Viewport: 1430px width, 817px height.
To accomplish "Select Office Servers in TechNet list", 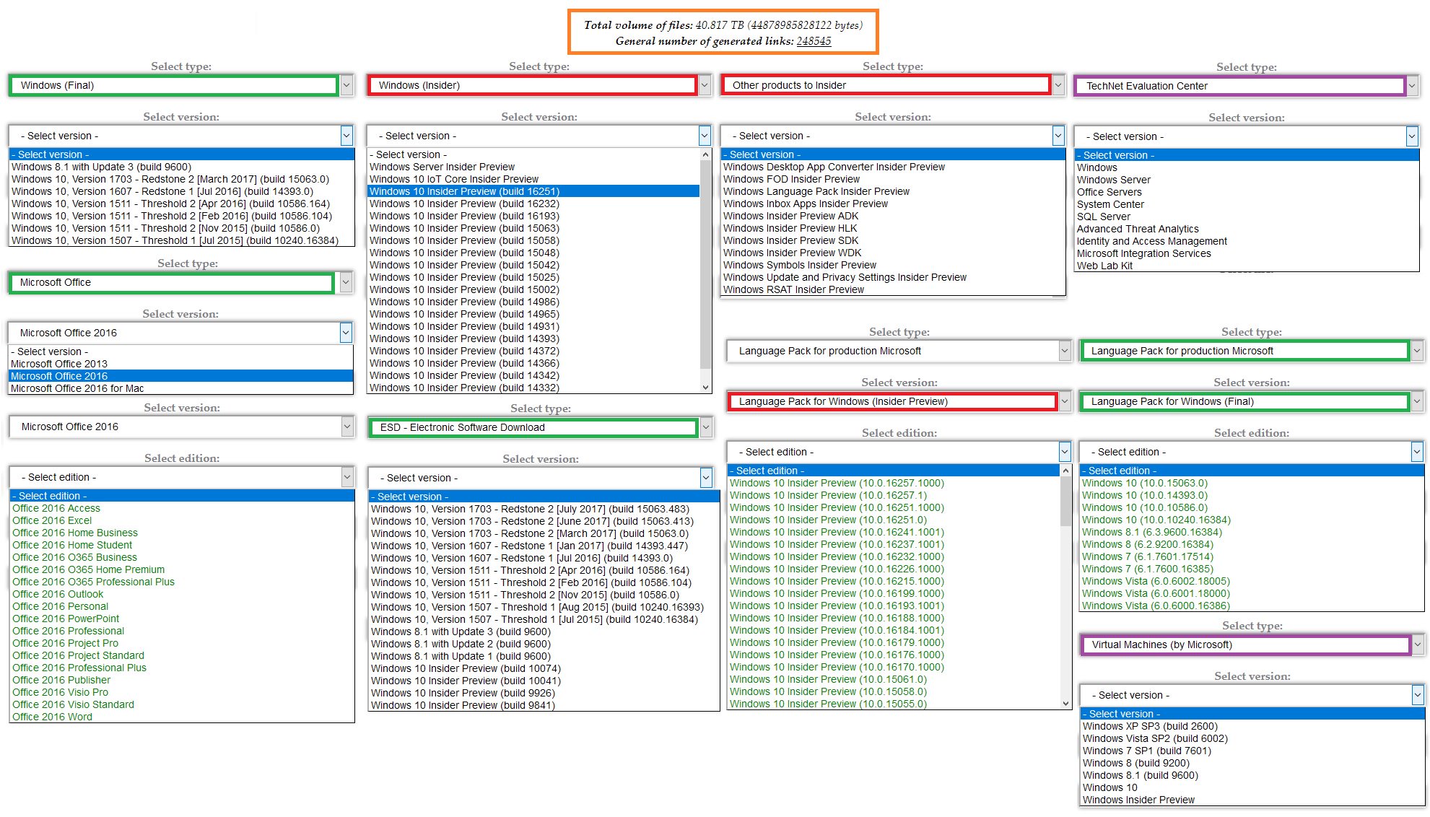I will coord(1247,192).
